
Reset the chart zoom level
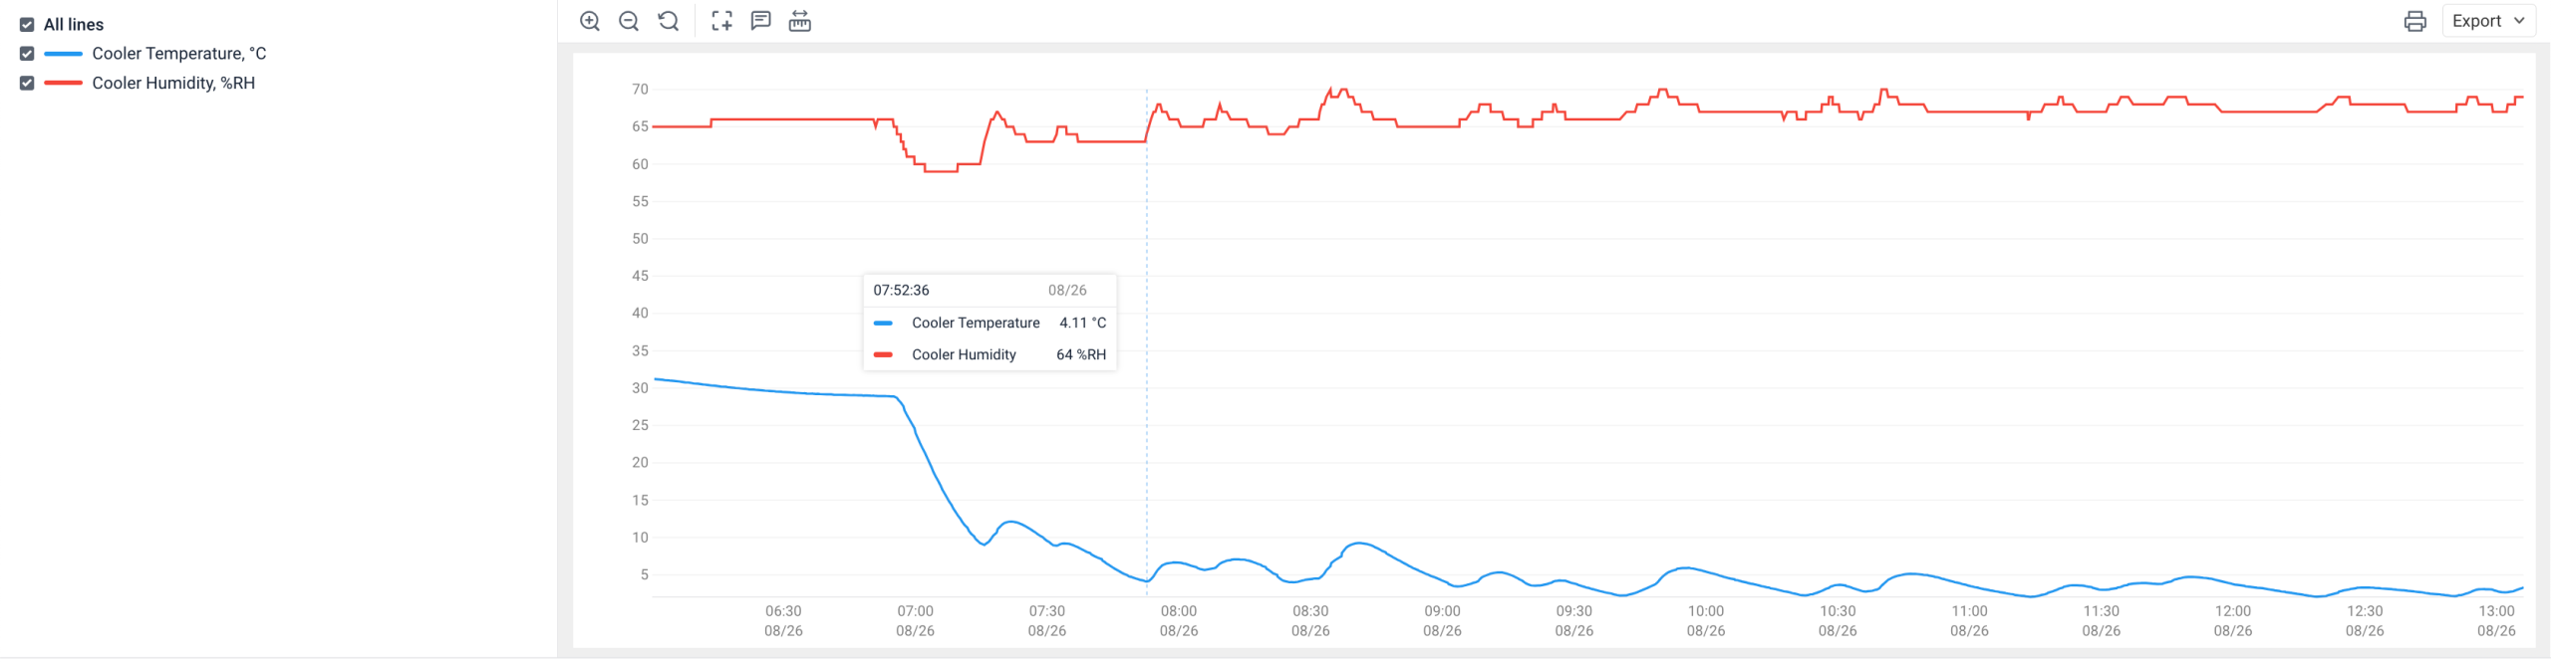(669, 21)
